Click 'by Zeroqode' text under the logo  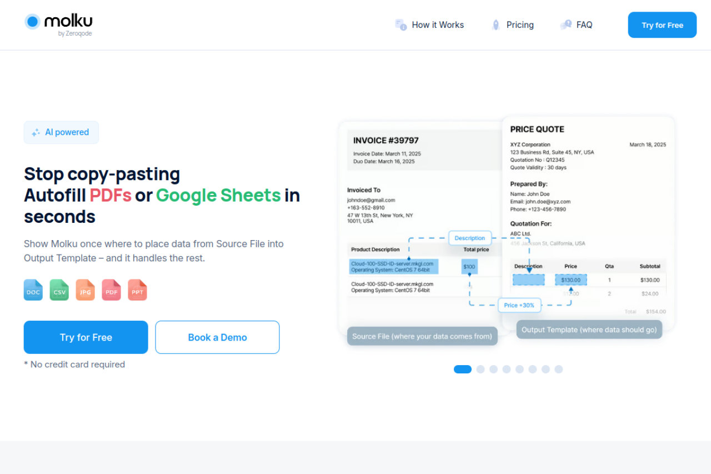pyautogui.click(x=75, y=34)
